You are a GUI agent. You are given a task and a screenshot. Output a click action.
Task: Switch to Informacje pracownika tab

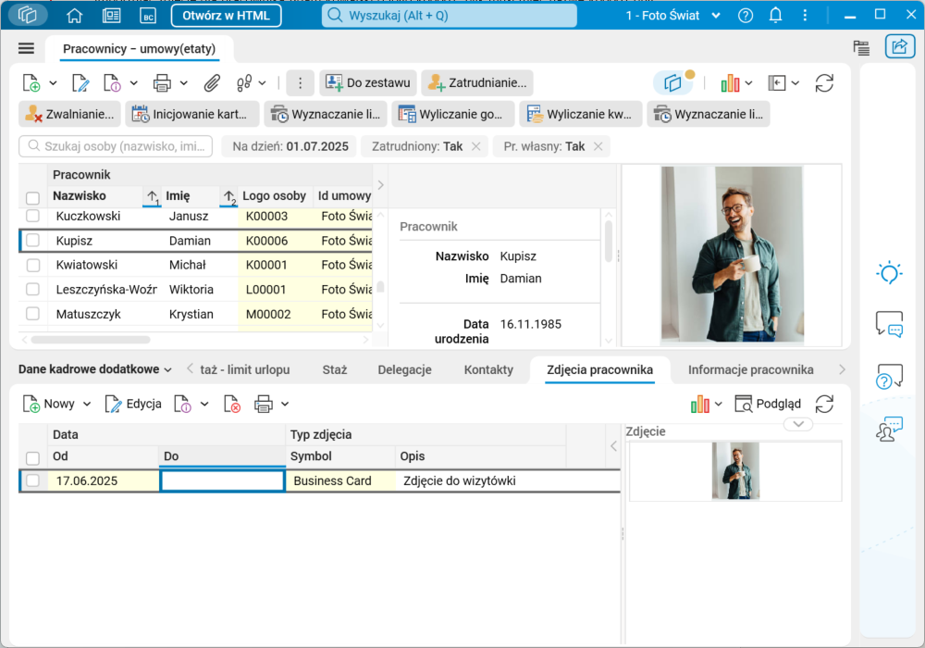point(750,369)
